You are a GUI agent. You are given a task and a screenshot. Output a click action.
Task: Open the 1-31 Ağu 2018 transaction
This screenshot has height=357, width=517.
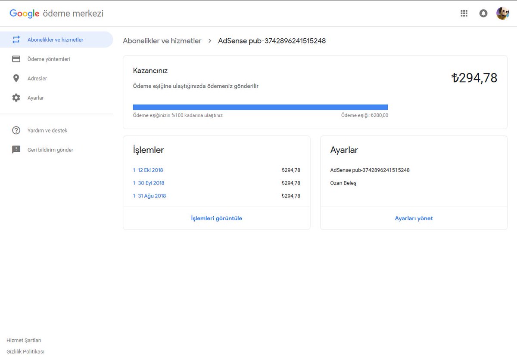pyautogui.click(x=149, y=196)
